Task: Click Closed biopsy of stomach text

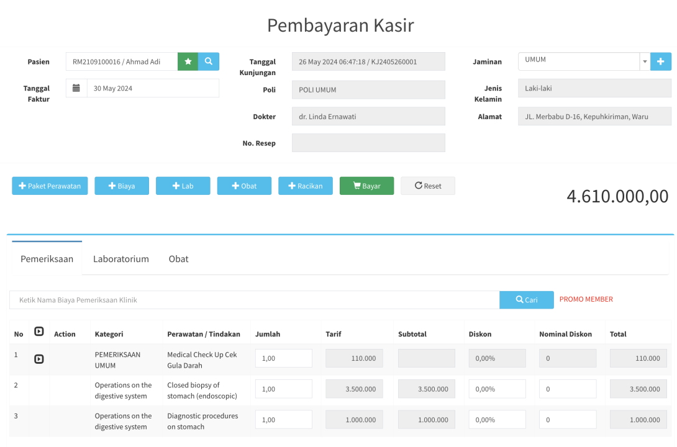Action: [202, 391]
